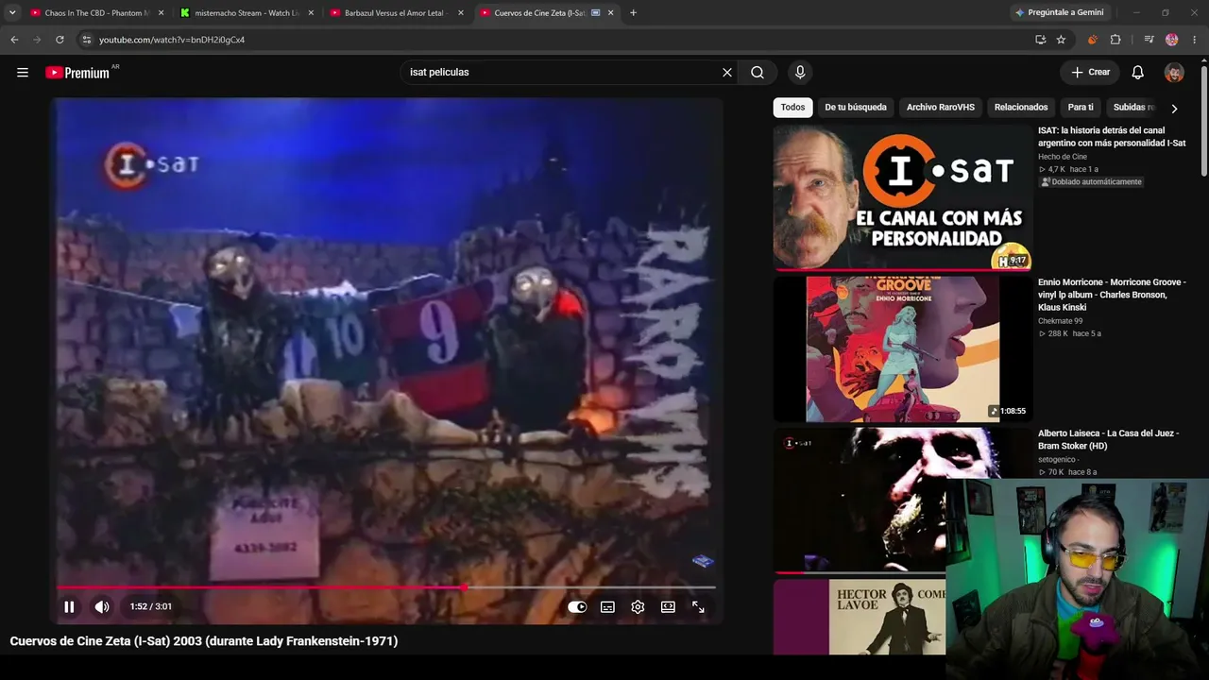Open the ISAT: la historia detrás title
The height and width of the screenshot is (680, 1209).
point(1112,137)
